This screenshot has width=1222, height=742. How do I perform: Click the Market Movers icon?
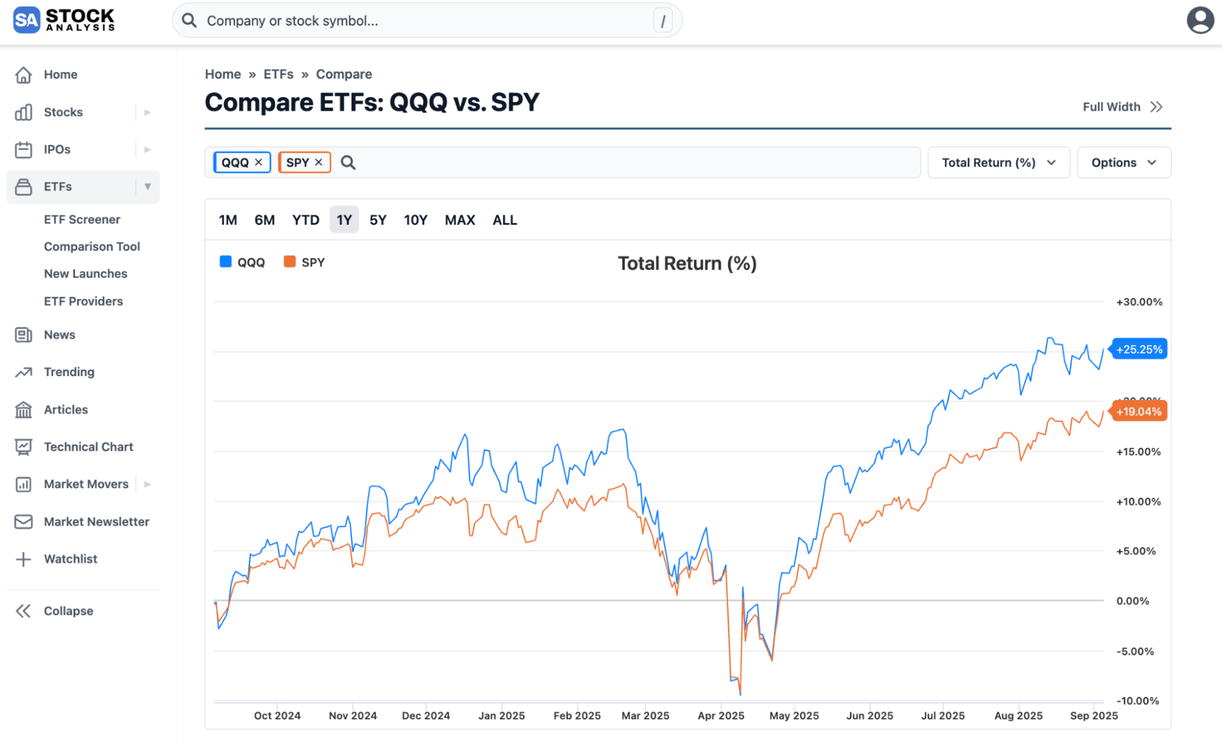[23, 484]
